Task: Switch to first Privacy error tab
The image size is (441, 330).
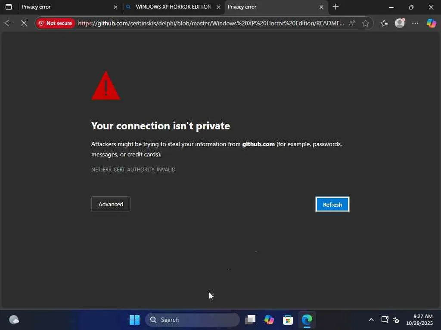Action: (x=65, y=7)
